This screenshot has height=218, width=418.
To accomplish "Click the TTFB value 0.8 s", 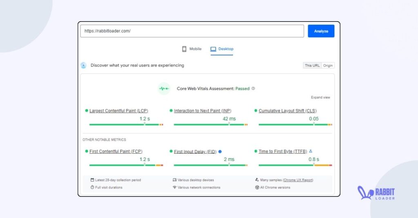I will click(314, 159).
